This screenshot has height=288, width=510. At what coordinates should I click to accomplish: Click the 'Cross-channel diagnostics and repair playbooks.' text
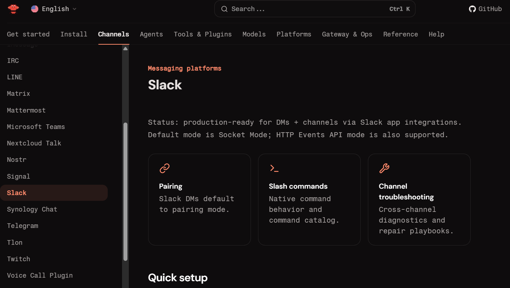[416, 220]
